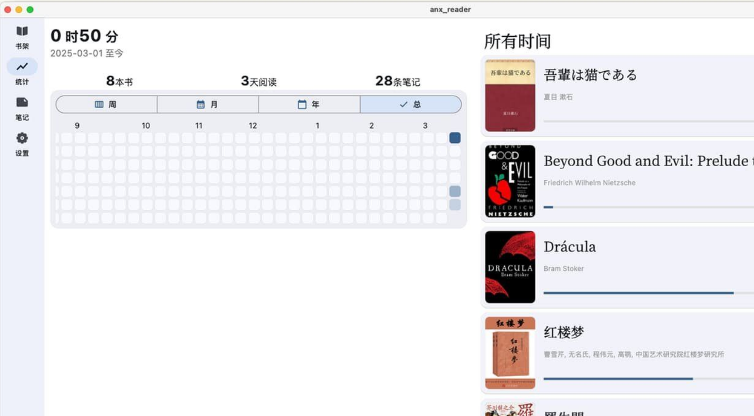Select the 年 yearly statistics view
The image size is (754, 416).
coord(309,104)
